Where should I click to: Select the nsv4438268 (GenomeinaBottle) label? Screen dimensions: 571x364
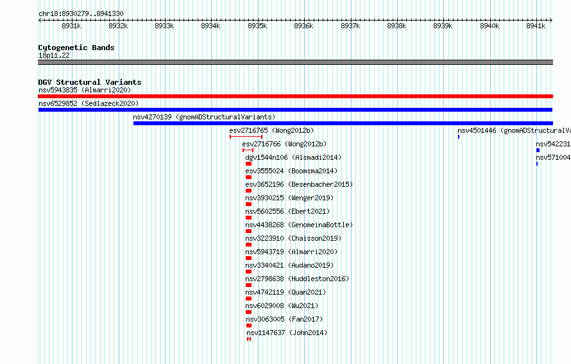pos(299,225)
